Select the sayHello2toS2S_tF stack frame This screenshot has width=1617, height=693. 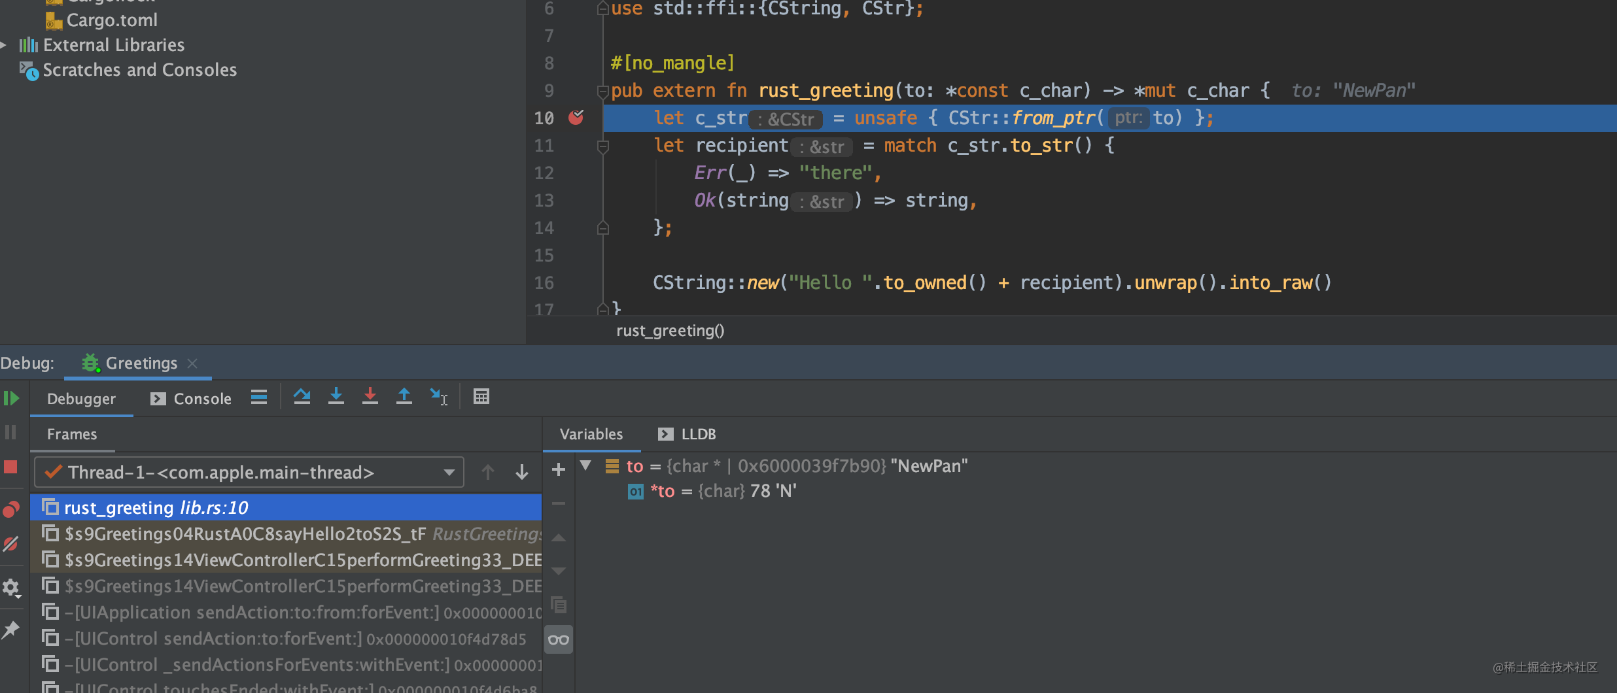point(286,534)
